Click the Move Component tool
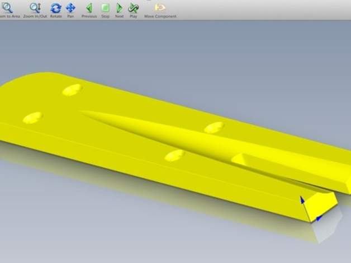The width and height of the screenshot is (351, 263). [160, 8]
